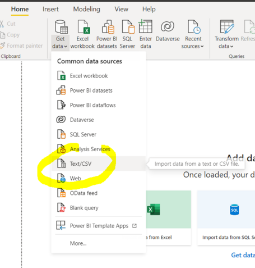
Task: Select the Blank query icon
Action: click(61, 207)
